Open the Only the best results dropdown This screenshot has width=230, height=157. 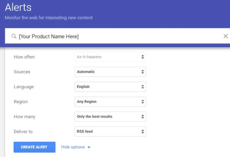coord(110,116)
